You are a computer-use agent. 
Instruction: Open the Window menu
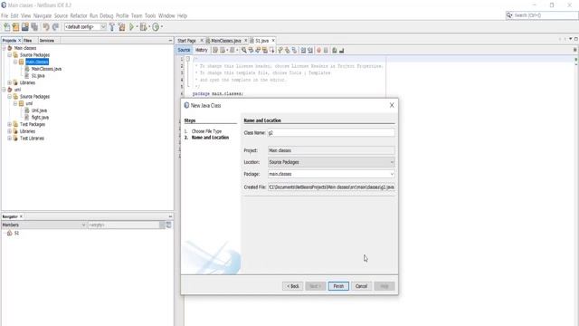coord(166,16)
